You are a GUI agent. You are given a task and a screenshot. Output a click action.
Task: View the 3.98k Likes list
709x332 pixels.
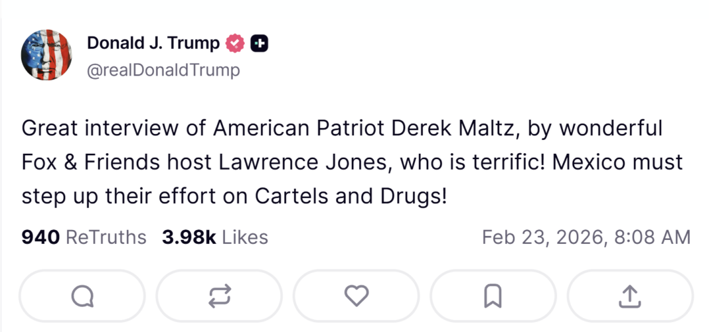[215, 237]
